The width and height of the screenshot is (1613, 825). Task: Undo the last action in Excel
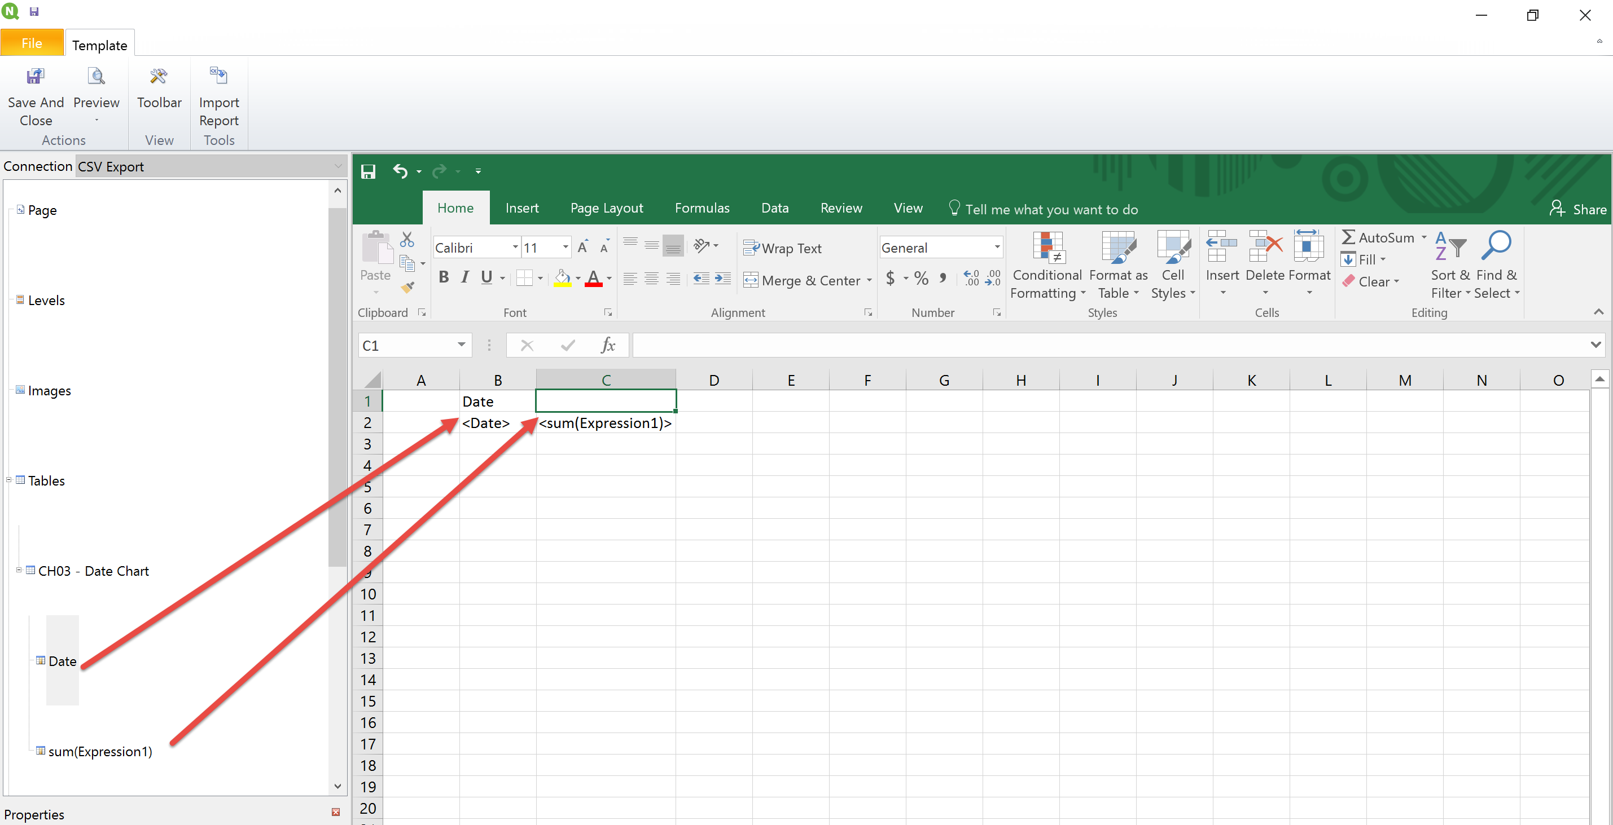tap(400, 171)
